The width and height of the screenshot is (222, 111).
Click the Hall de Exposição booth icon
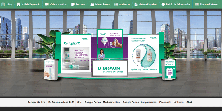[x=18, y=4]
